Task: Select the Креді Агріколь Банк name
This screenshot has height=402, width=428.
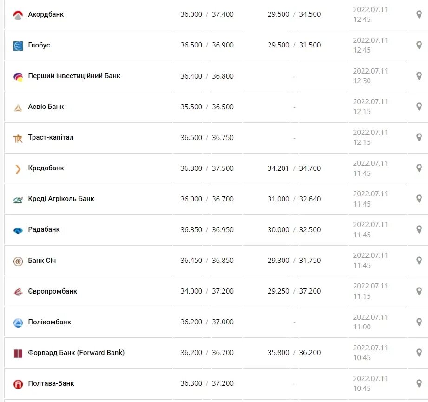Action: click(61, 199)
